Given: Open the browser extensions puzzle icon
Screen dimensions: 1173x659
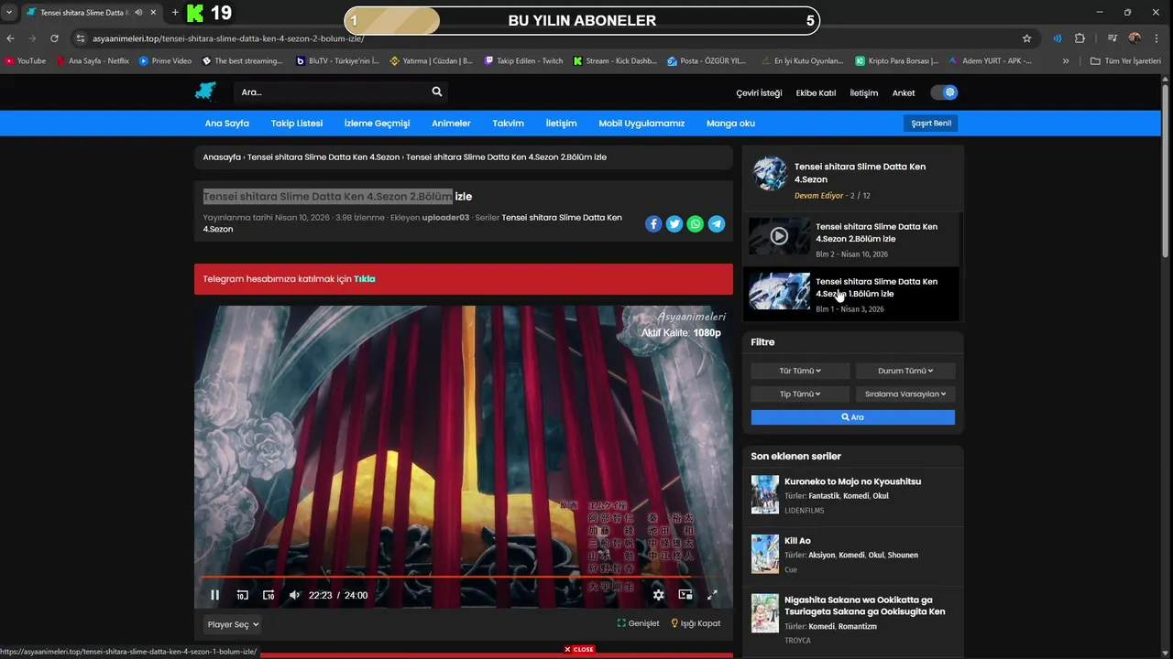Looking at the screenshot, I should pyautogui.click(x=1080, y=38).
